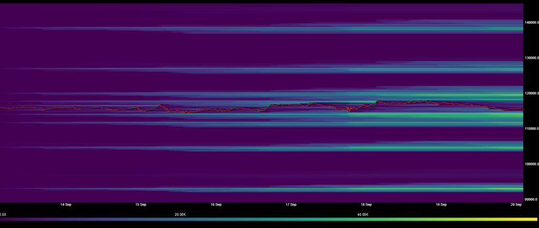This screenshot has width=539, height=228.
Task: Click the 18 Sep time axis label
Action: point(366,204)
